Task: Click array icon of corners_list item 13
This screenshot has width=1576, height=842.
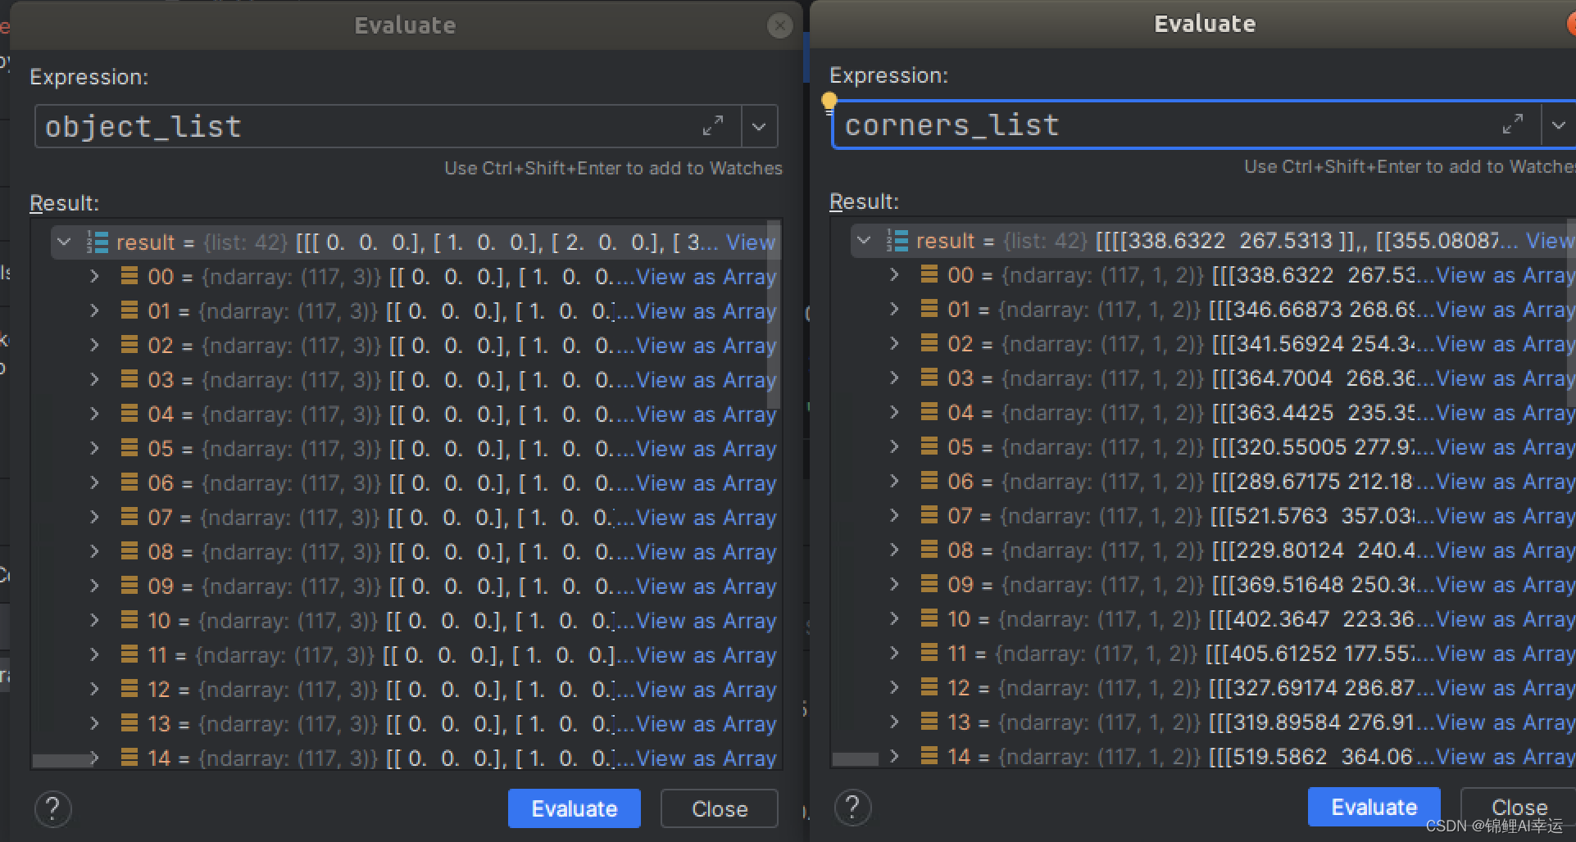Action: tap(929, 722)
